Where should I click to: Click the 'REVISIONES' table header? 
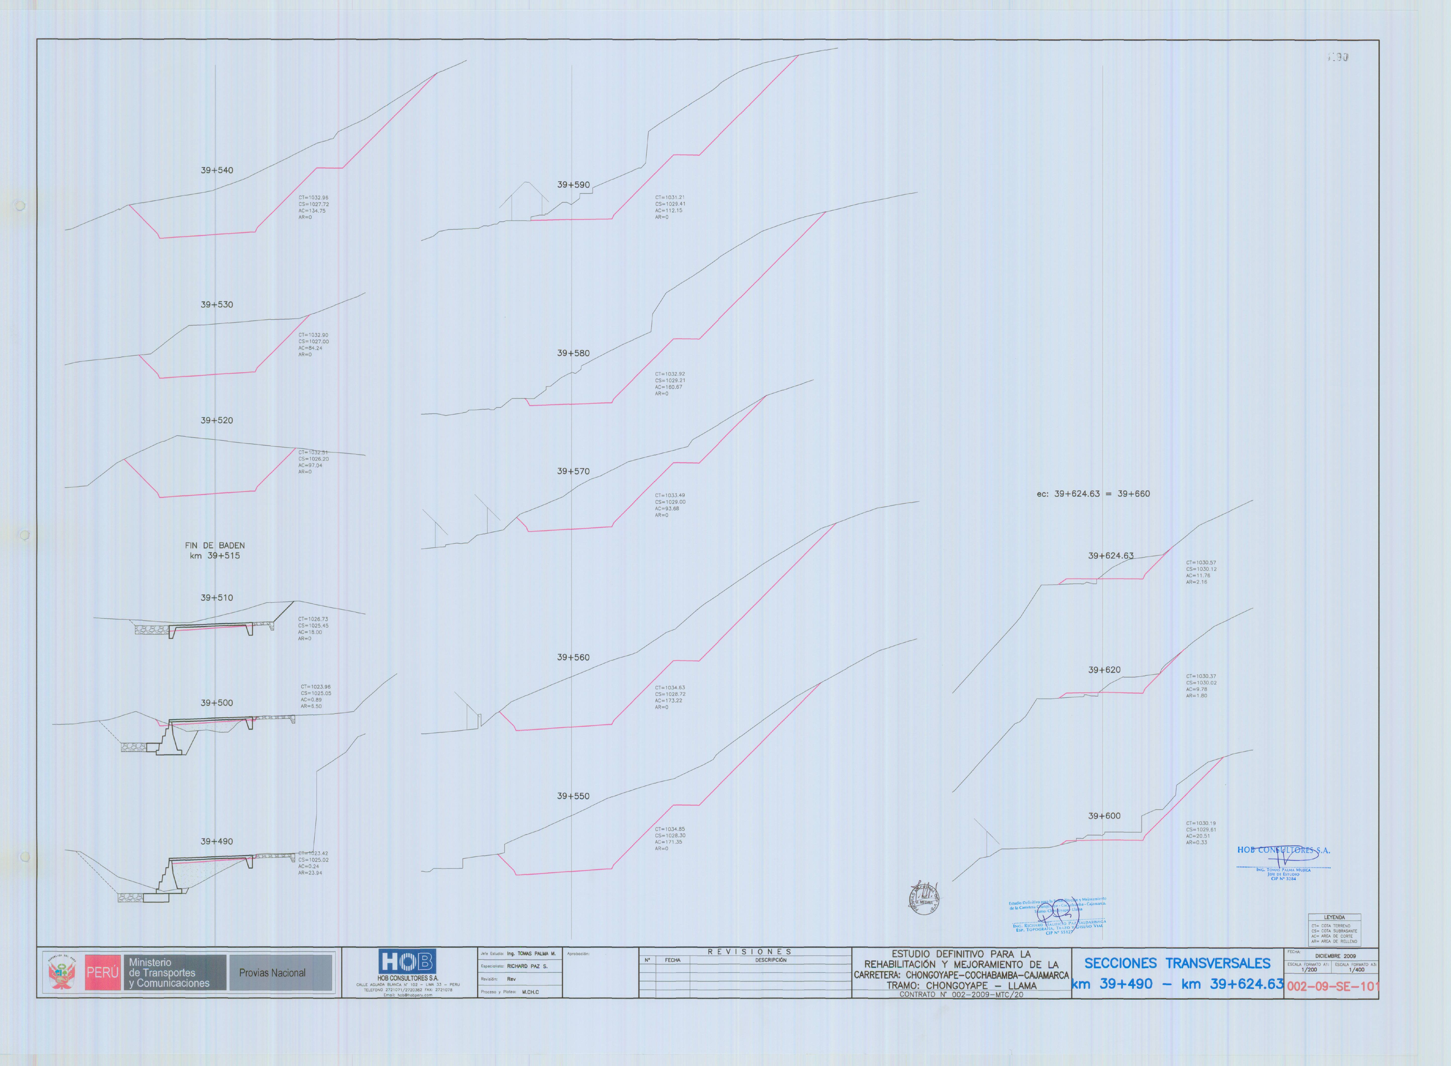[750, 952]
